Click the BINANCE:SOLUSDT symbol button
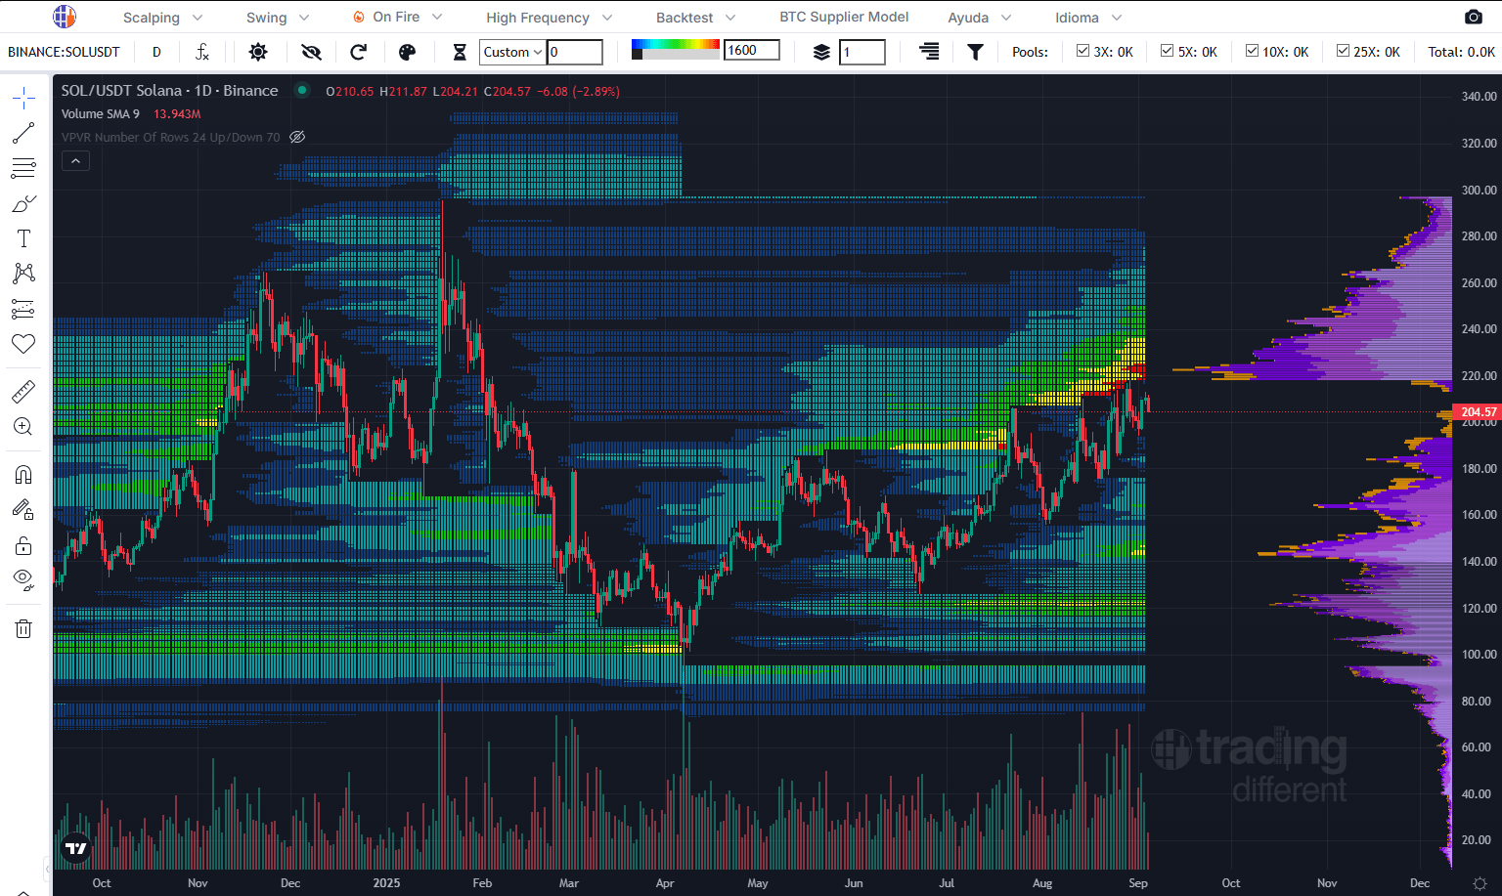 [65, 52]
